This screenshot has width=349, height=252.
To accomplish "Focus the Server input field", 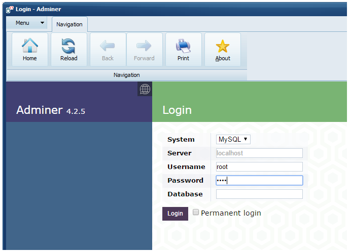I will click(x=259, y=153).
